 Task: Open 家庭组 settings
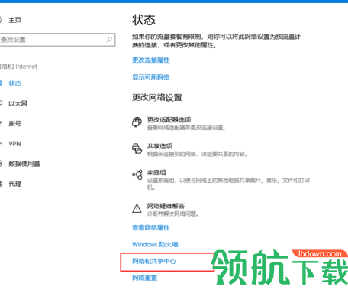pos(156,173)
